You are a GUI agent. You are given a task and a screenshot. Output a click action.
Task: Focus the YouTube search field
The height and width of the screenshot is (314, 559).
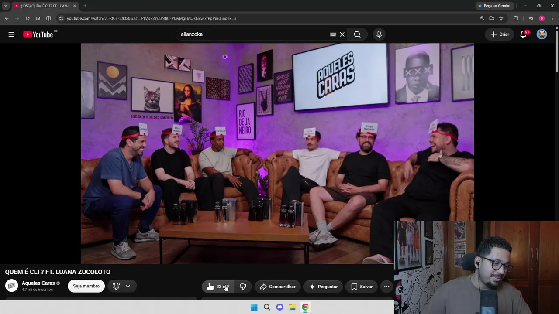(x=253, y=34)
